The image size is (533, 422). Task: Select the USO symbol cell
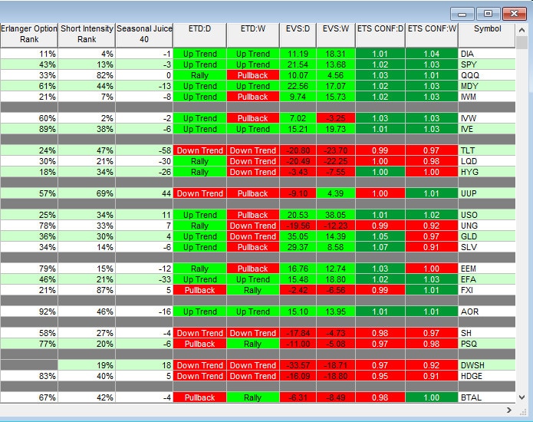(x=487, y=215)
